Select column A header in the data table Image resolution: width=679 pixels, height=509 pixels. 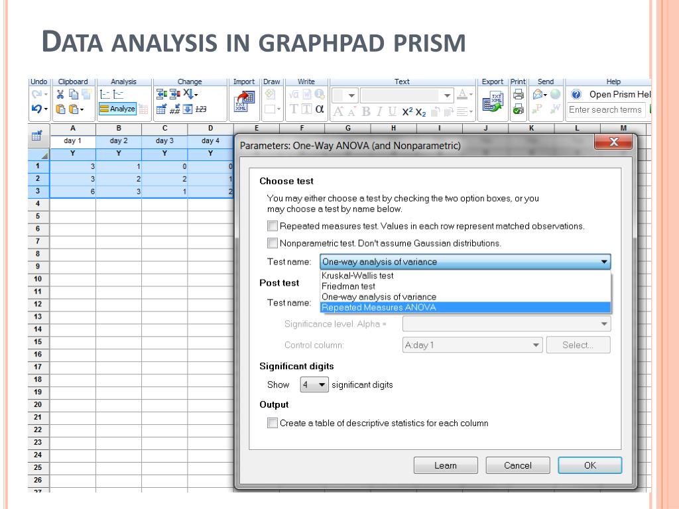coord(73,128)
